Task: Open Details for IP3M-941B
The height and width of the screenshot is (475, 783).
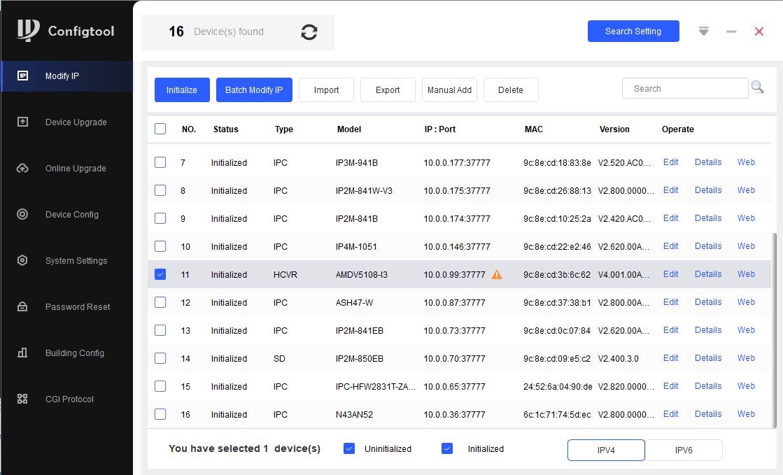Action: [708, 162]
